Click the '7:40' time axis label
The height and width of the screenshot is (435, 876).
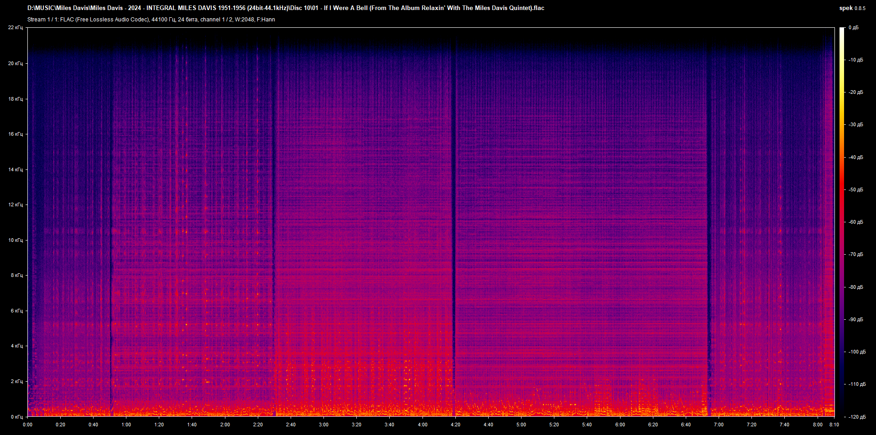point(784,425)
